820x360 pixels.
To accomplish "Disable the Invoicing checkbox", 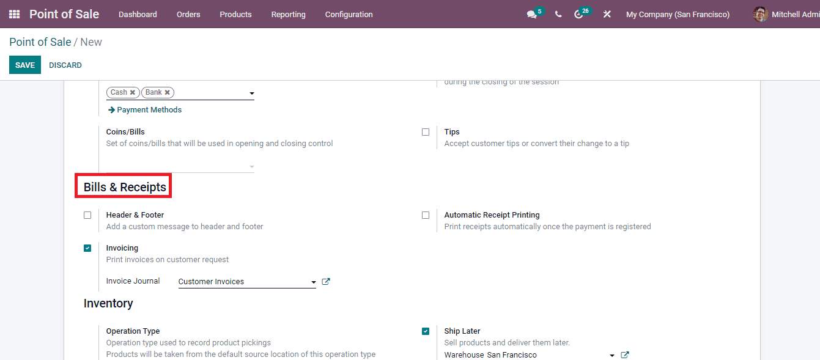I will point(87,248).
